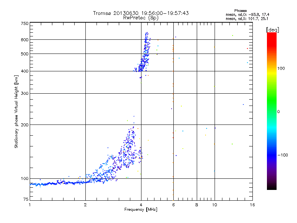Select the 'mean, sd,X: 101.7, 25.1' line
The width and height of the screenshot is (297, 223).
[247, 19]
